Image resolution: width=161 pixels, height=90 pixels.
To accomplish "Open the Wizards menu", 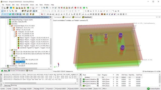I will coord(8,5).
